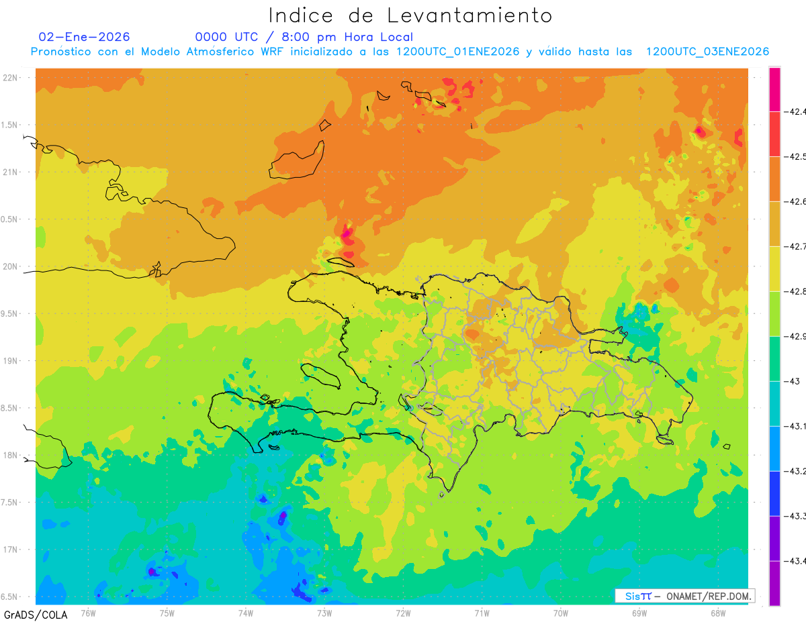
Task: Click legend value "-43.1"
Action: click(797, 426)
